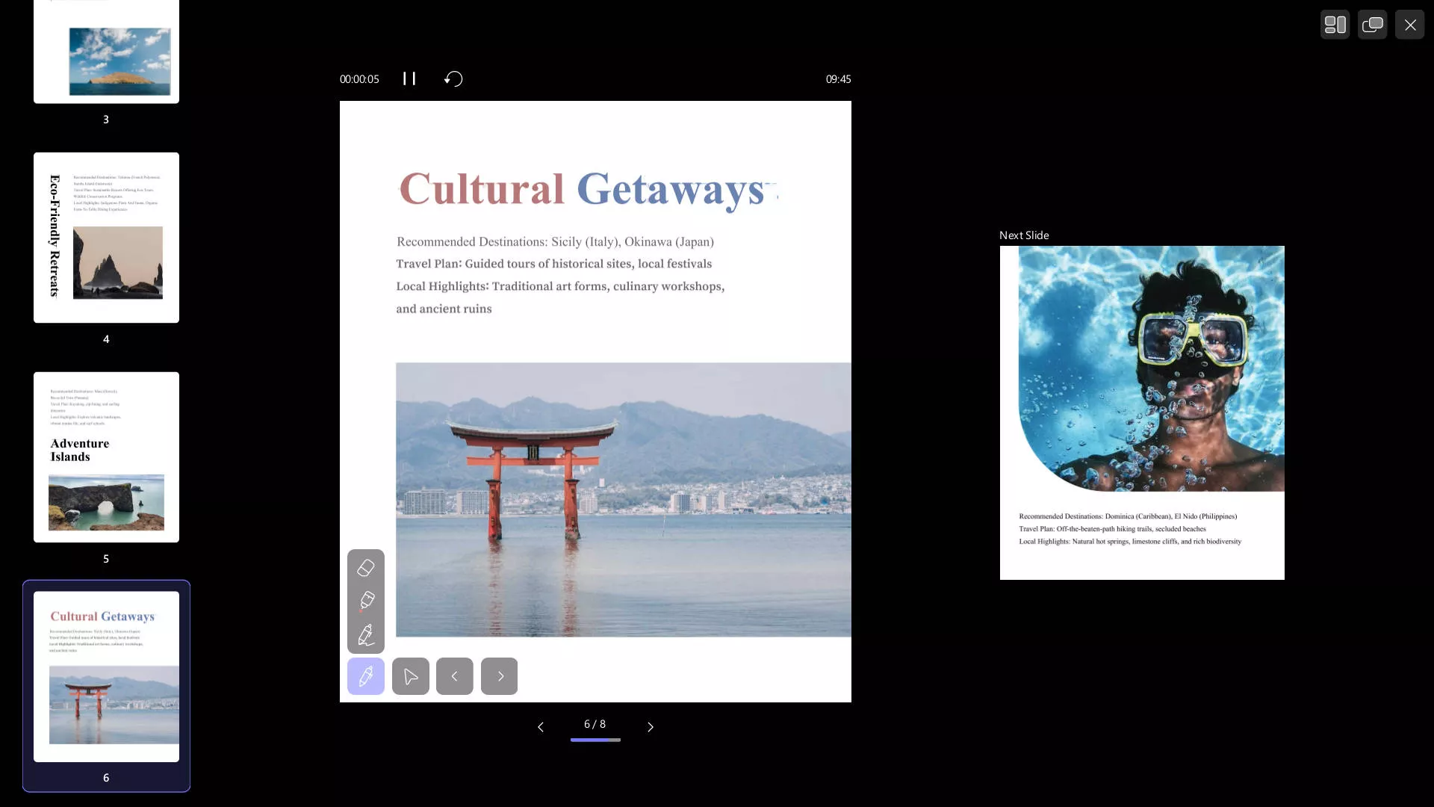The width and height of the screenshot is (1434, 807).
Task: Go to previous slide below the slide
Action: (541, 726)
